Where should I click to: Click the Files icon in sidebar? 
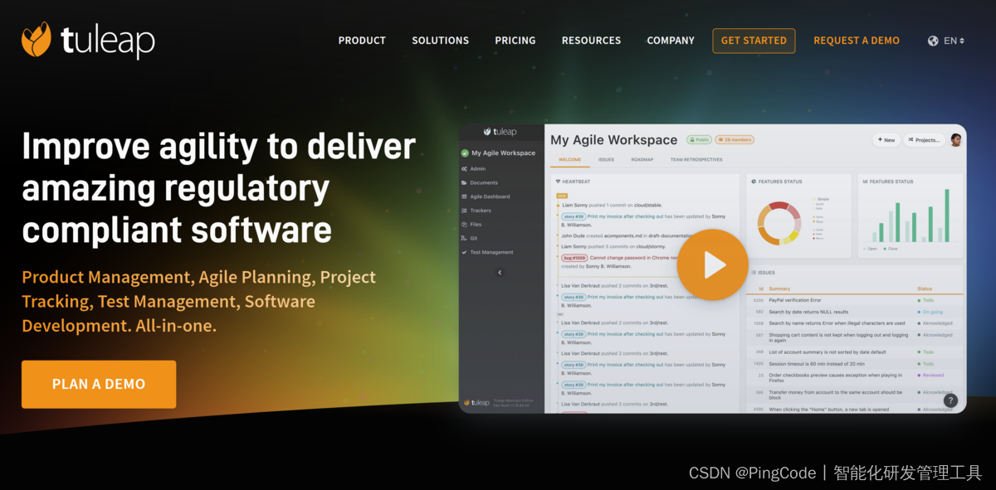pos(464,224)
